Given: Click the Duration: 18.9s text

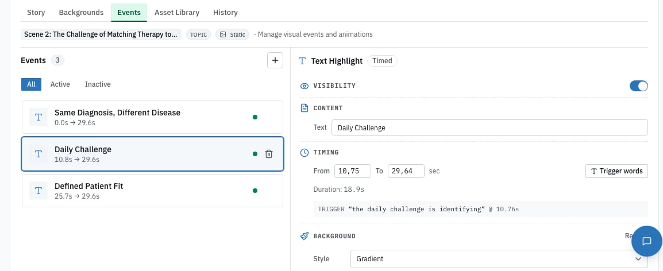Looking at the screenshot, I should tap(339, 189).
